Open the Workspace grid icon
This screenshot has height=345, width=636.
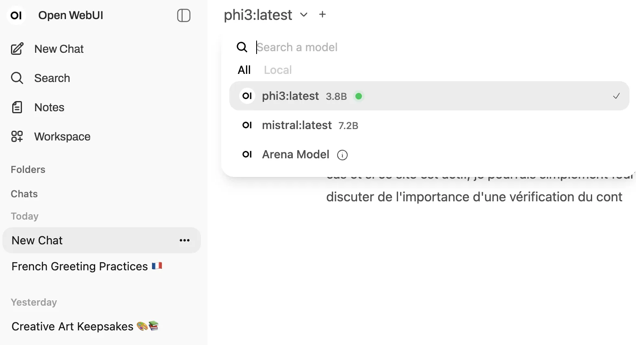click(x=17, y=137)
